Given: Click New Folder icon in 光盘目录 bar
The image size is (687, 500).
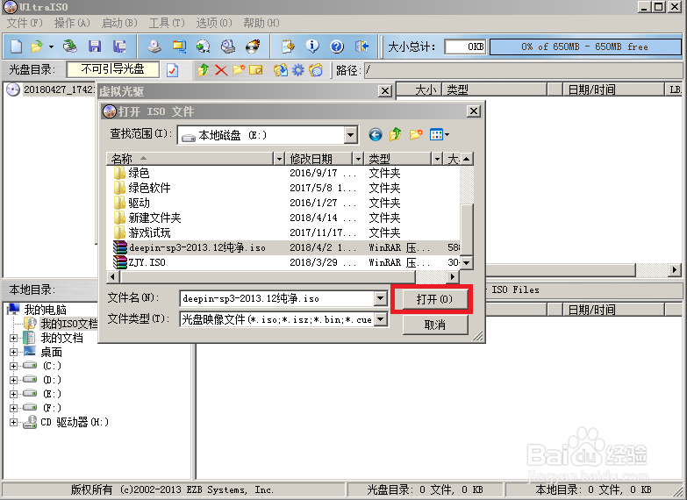Looking at the screenshot, I should click(x=239, y=70).
